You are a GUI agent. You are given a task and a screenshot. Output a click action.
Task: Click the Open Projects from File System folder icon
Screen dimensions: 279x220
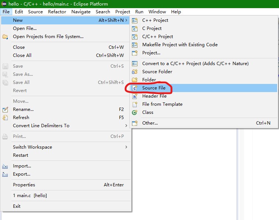click(5, 37)
